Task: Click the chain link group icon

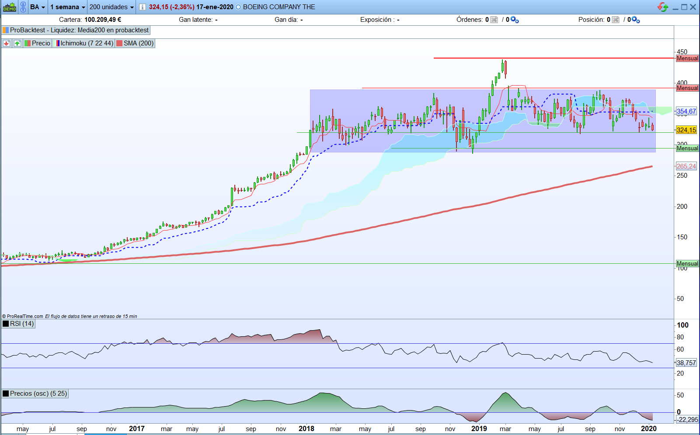Action: tap(23, 7)
